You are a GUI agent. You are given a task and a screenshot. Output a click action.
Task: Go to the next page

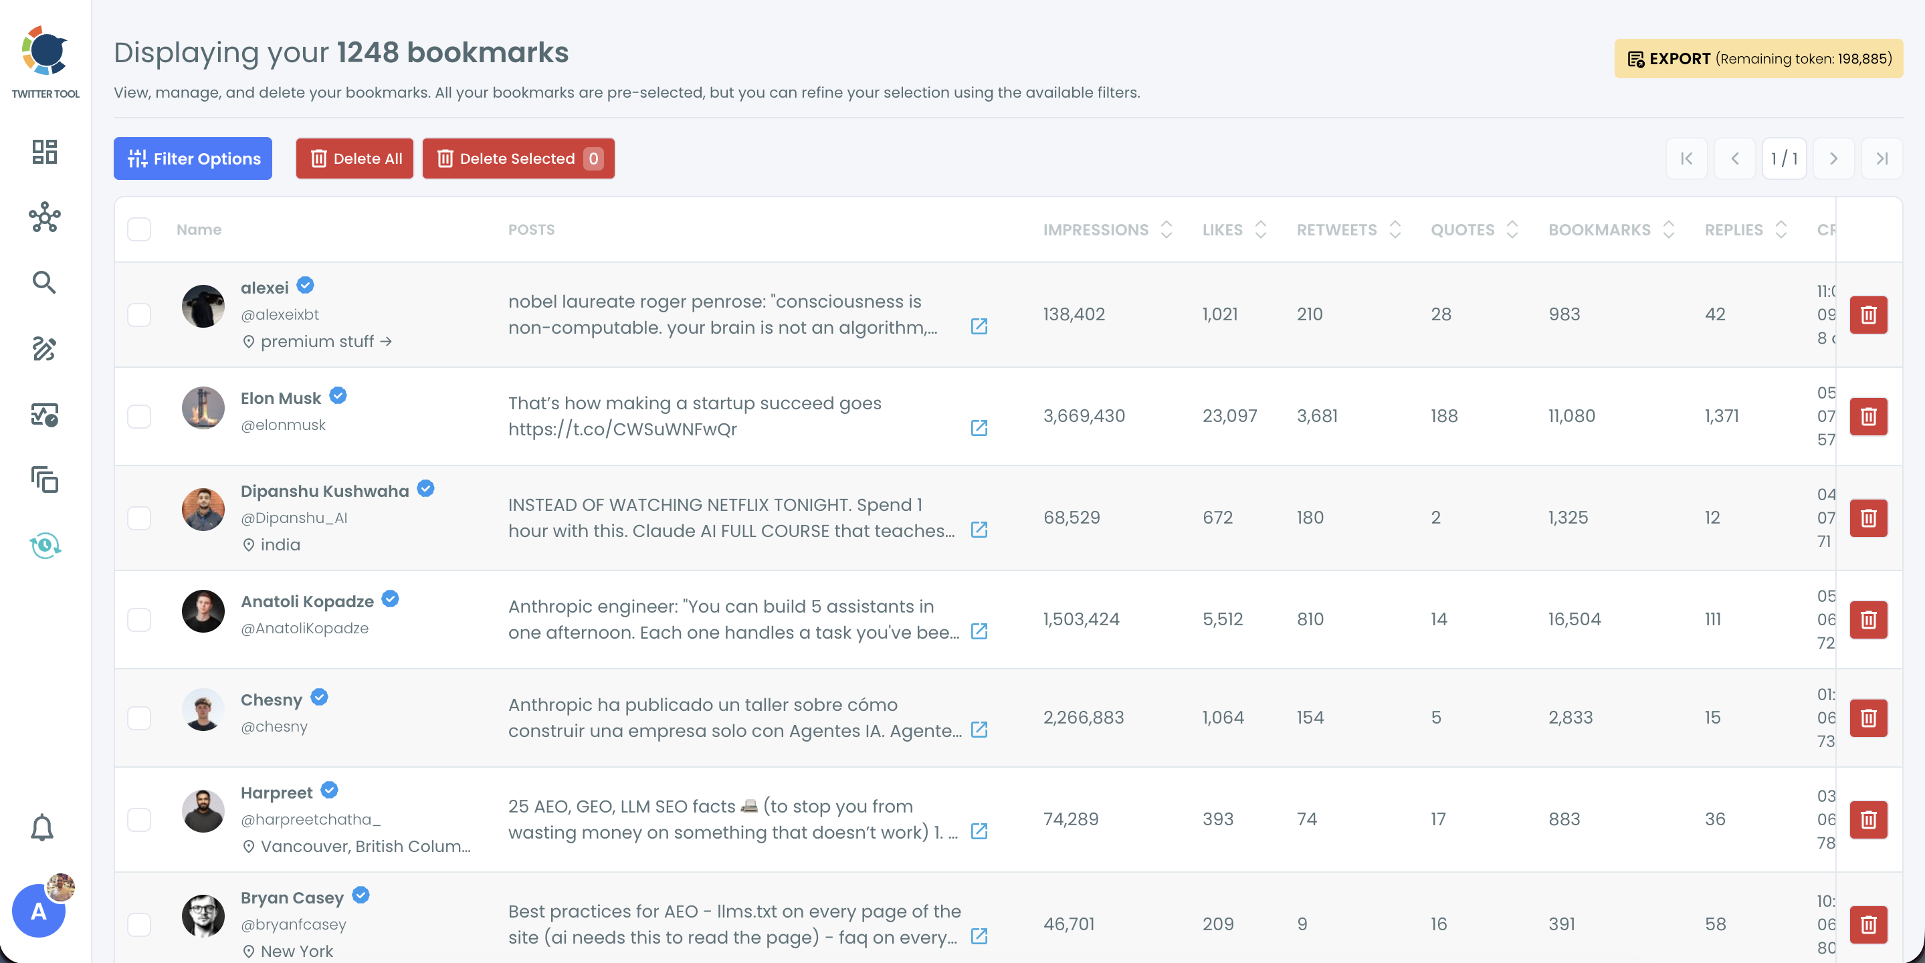(x=1833, y=158)
